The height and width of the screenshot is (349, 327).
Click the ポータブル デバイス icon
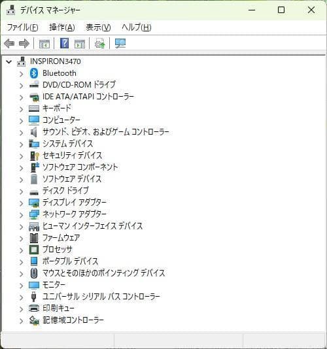(x=34, y=261)
